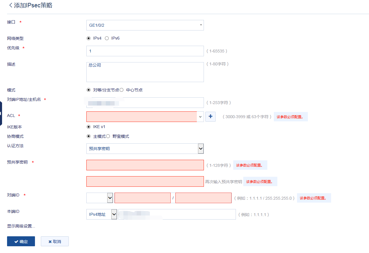Click the 取消 cancel button
This screenshot has width=369, height=253.
point(55,241)
